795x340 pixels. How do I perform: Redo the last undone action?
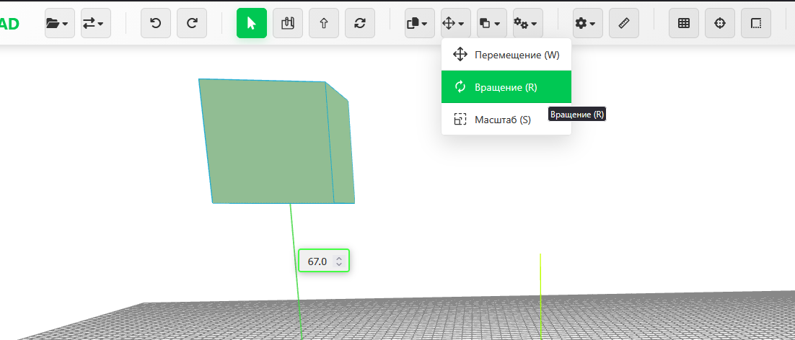coord(192,23)
